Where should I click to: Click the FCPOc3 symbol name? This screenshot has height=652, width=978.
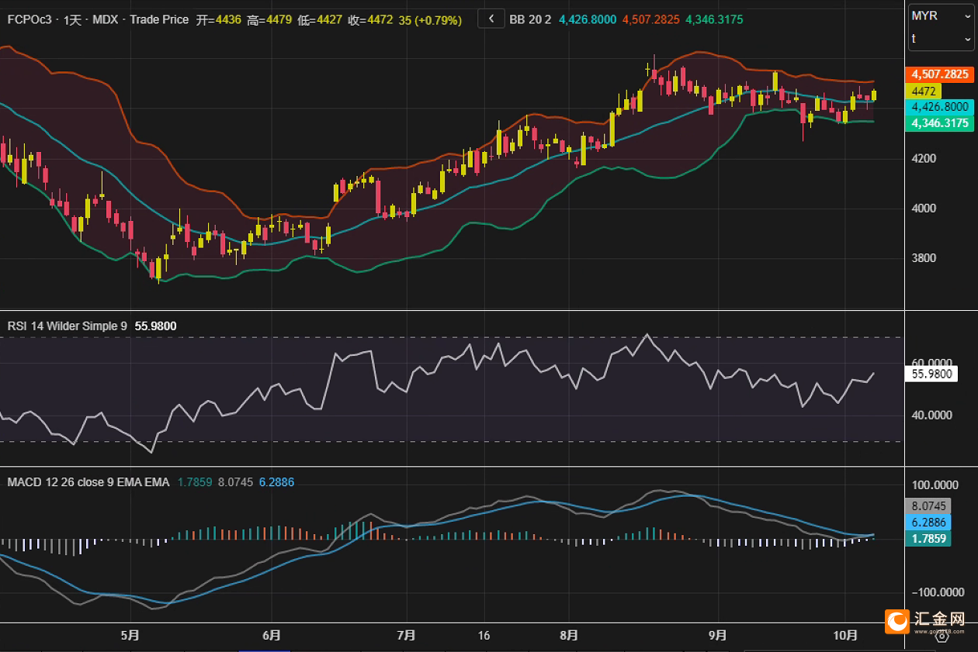(29, 19)
